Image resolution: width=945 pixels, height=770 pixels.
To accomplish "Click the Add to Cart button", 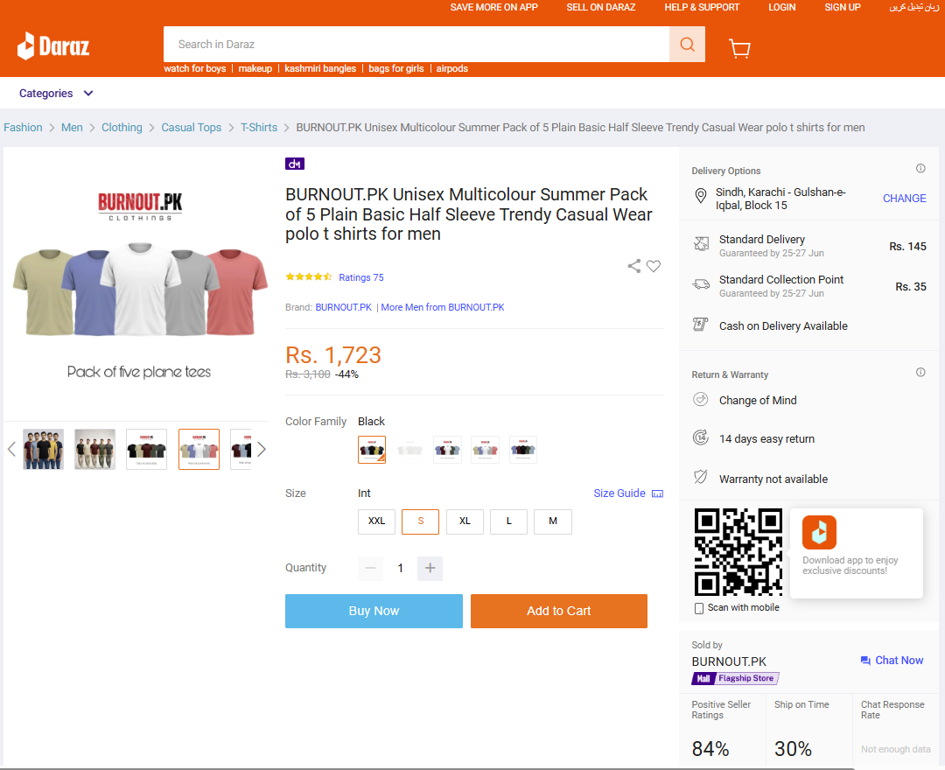I will (558, 611).
